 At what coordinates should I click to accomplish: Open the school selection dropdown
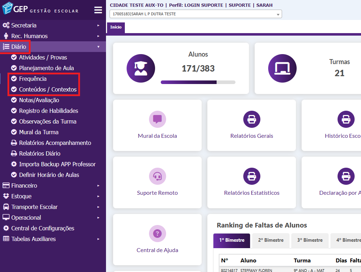196,14
